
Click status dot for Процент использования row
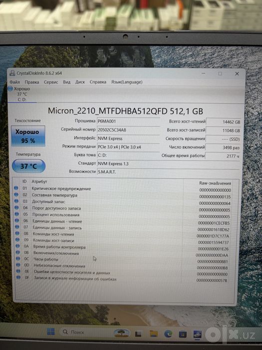coord(17,214)
